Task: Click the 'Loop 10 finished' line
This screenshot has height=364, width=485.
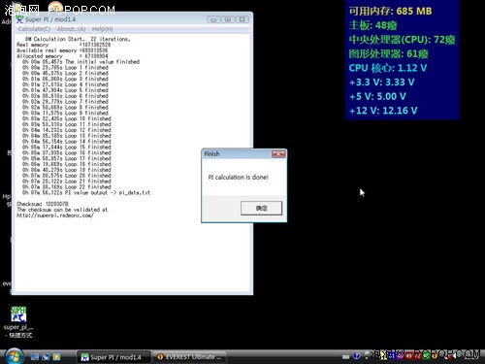Action: (67, 118)
